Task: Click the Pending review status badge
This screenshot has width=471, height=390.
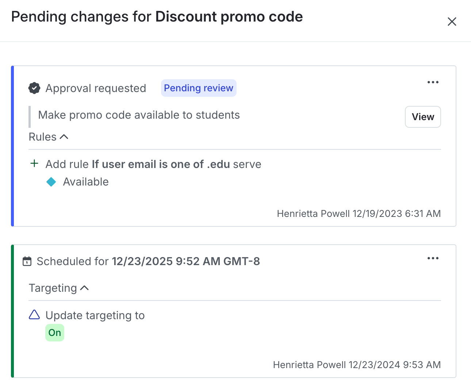Action: click(x=199, y=88)
